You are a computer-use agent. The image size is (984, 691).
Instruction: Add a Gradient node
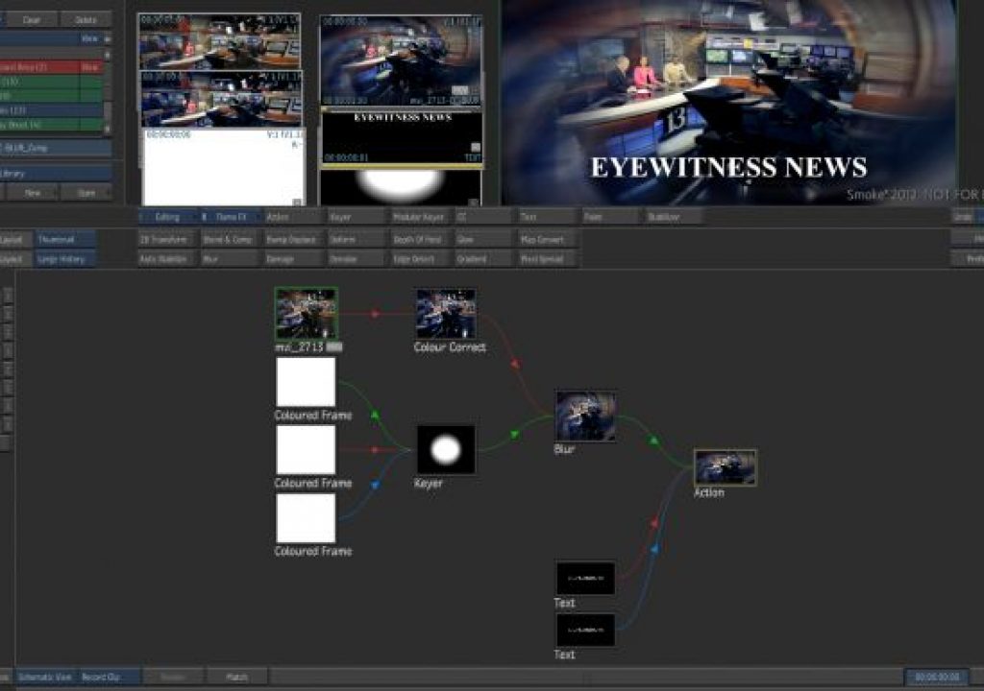pos(483,259)
